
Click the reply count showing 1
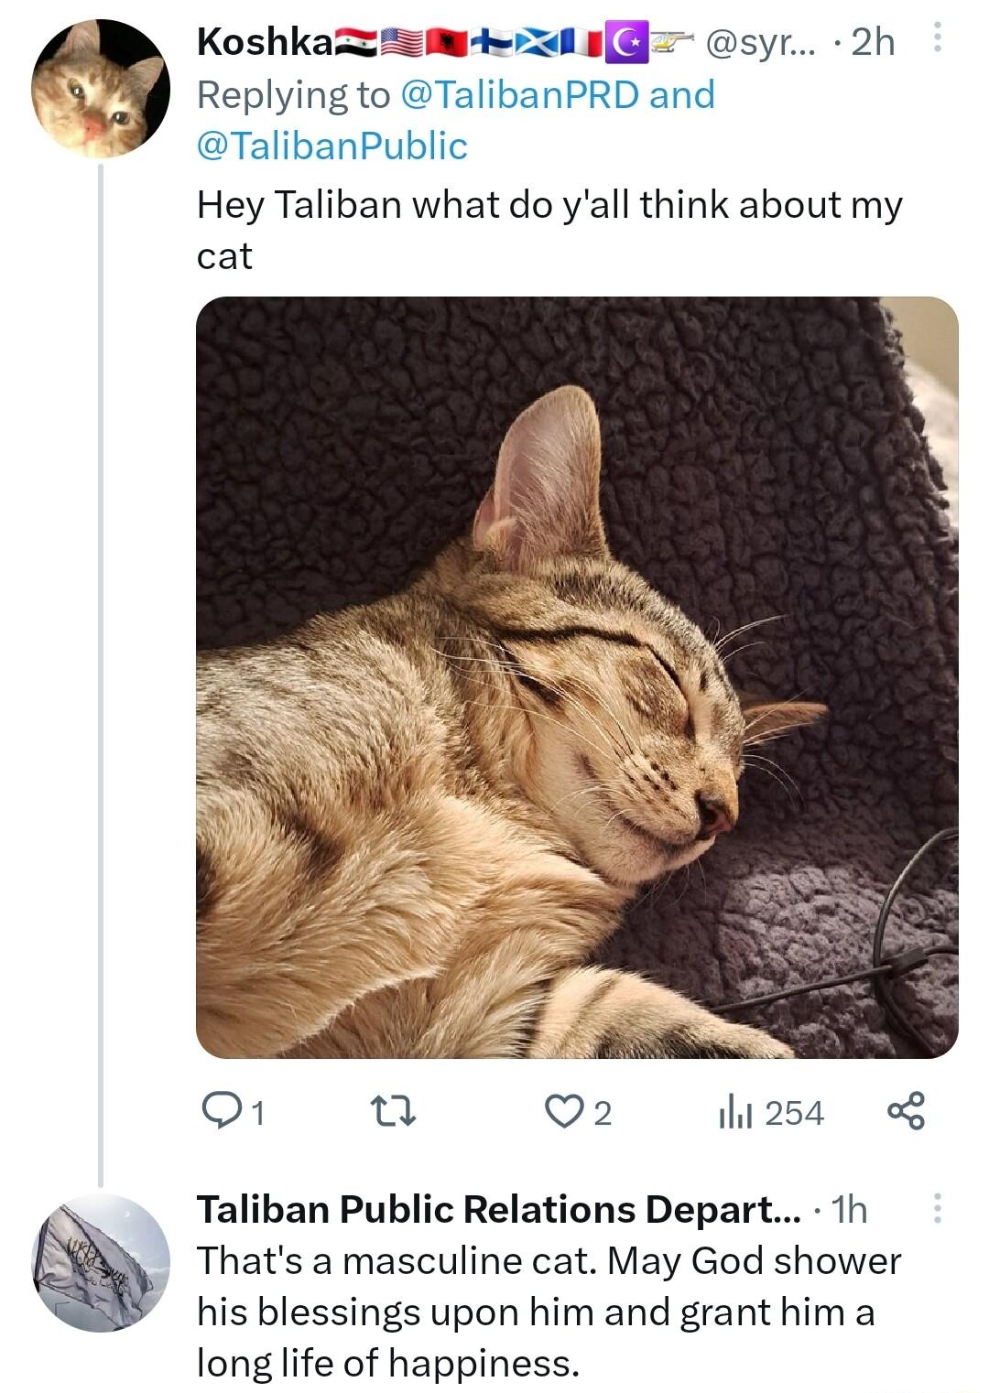point(258,1113)
